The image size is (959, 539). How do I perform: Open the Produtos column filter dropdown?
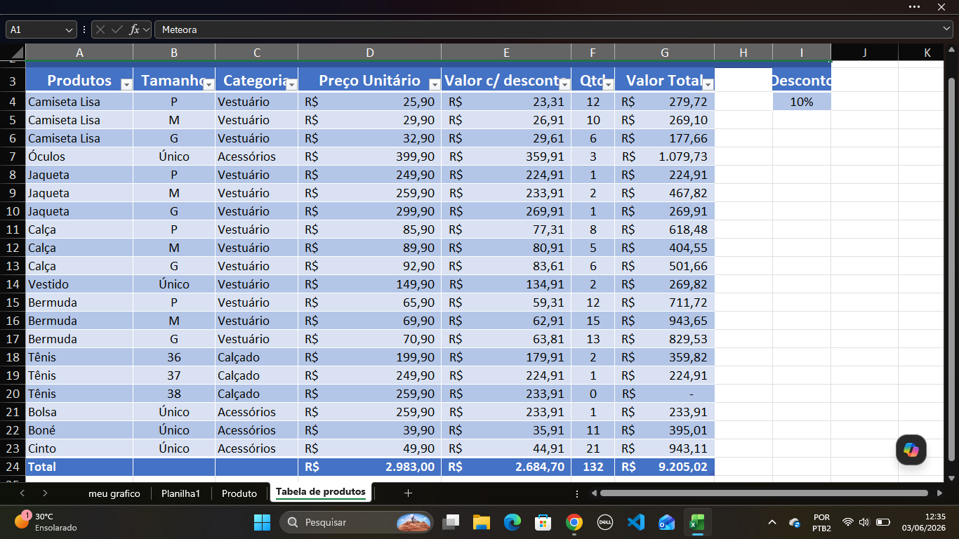click(126, 84)
